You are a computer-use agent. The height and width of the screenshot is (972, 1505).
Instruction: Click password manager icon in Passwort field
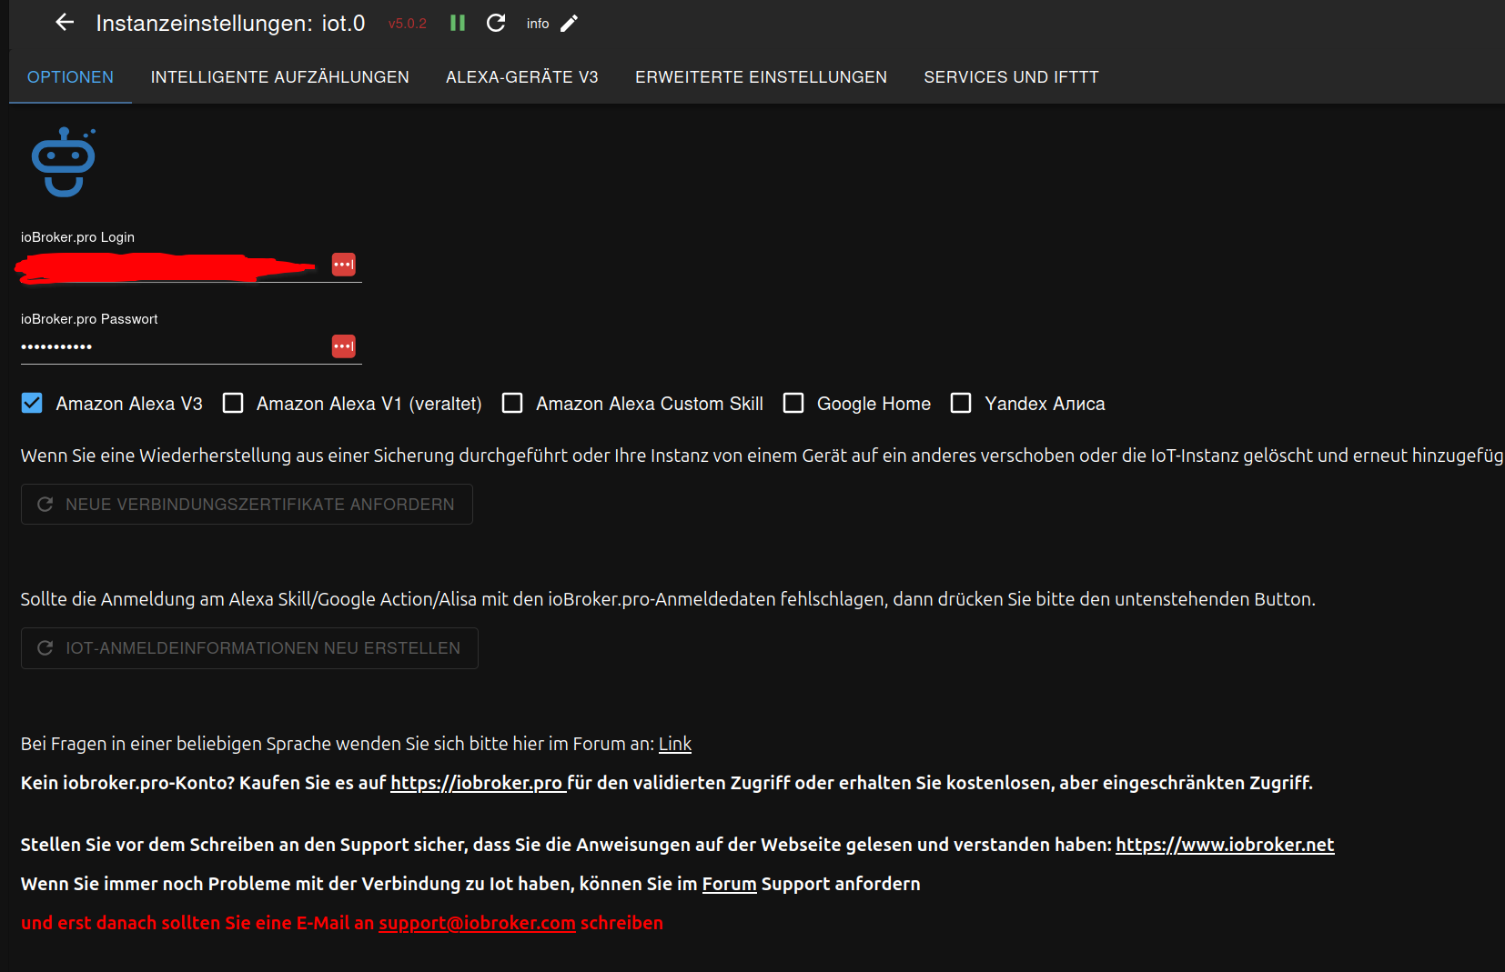click(x=344, y=346)
